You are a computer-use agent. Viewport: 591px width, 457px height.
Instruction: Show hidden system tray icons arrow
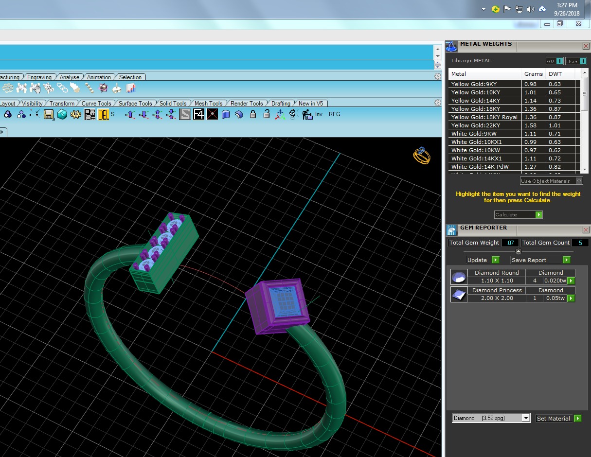point(484,9)
